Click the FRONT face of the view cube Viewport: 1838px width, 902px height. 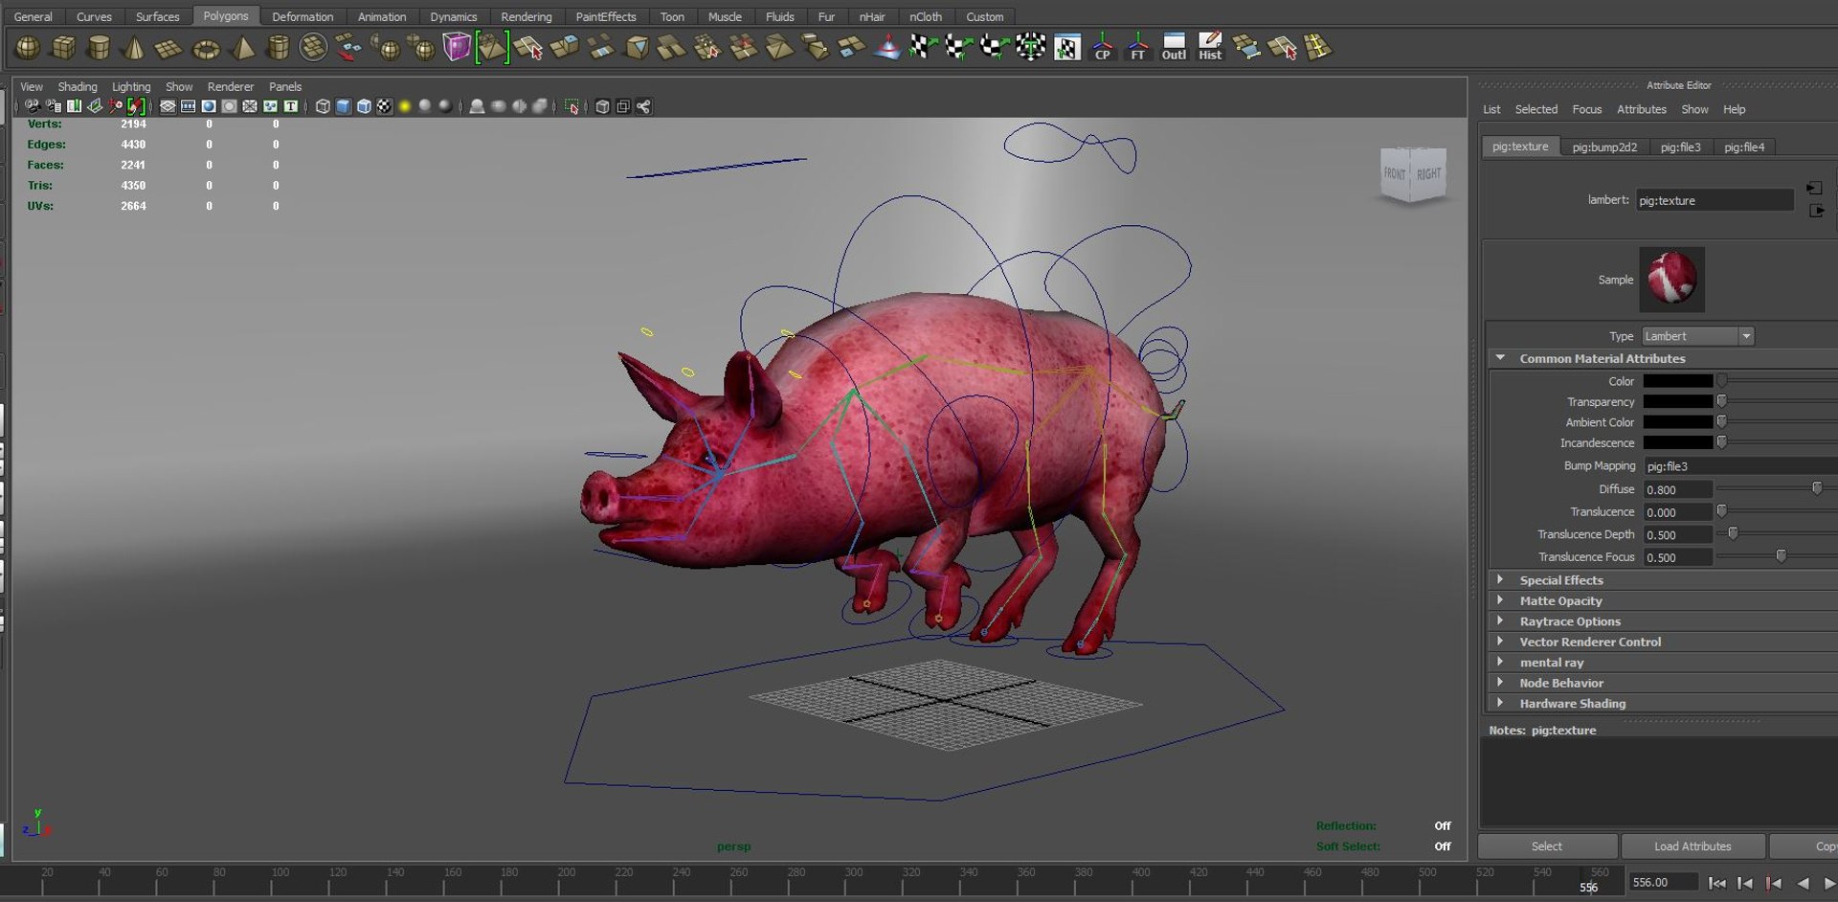point(1395,173)
